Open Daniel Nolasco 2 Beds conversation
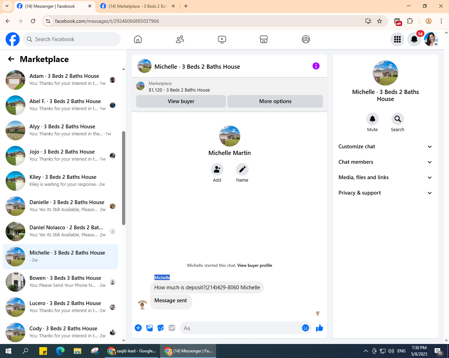449x358 pixels. [x=60, y=231]
